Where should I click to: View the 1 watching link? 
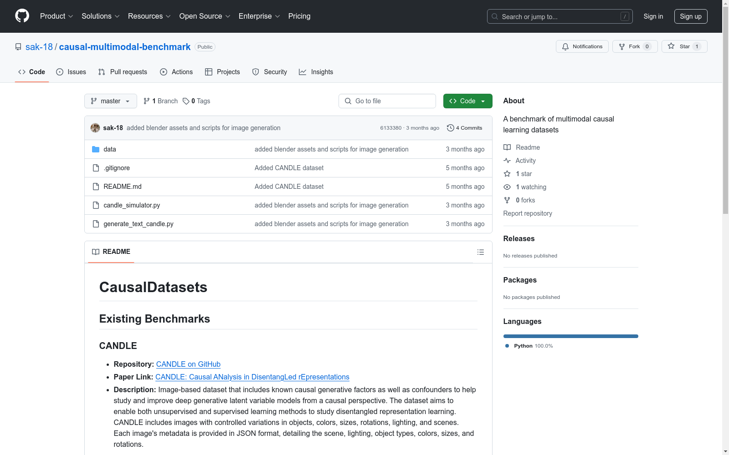pyautogui.click(x=525, y=187)
